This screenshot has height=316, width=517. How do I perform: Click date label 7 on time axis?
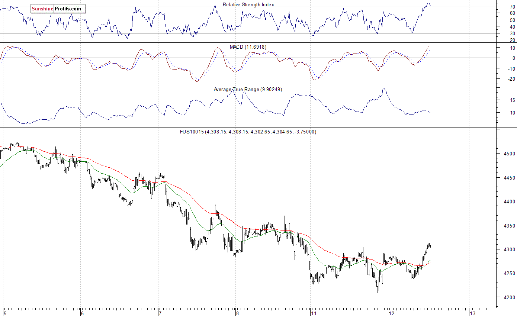click(160, 313)
